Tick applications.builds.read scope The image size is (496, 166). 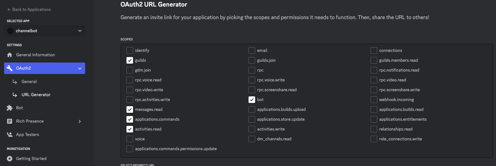pos(374,109)
